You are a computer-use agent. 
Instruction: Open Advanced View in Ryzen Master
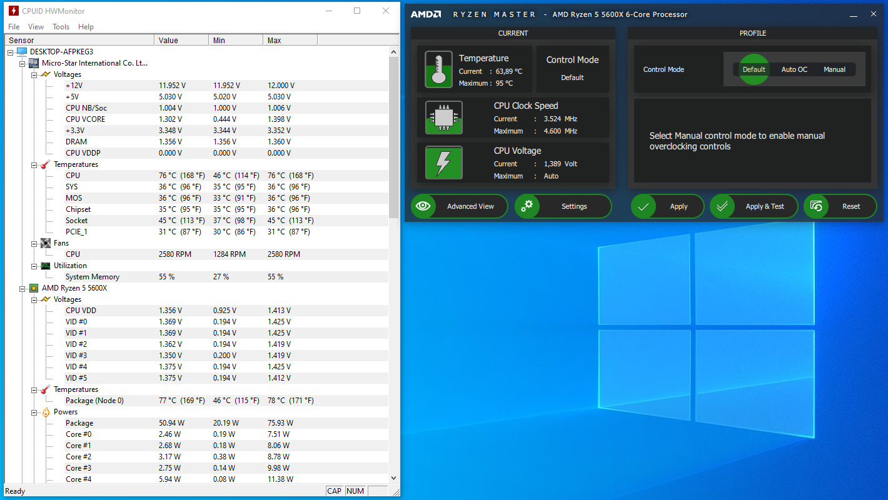tap(459, 206)
